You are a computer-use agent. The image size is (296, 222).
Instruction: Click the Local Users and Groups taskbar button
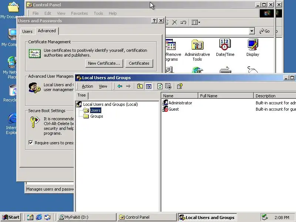coord(207,217)
